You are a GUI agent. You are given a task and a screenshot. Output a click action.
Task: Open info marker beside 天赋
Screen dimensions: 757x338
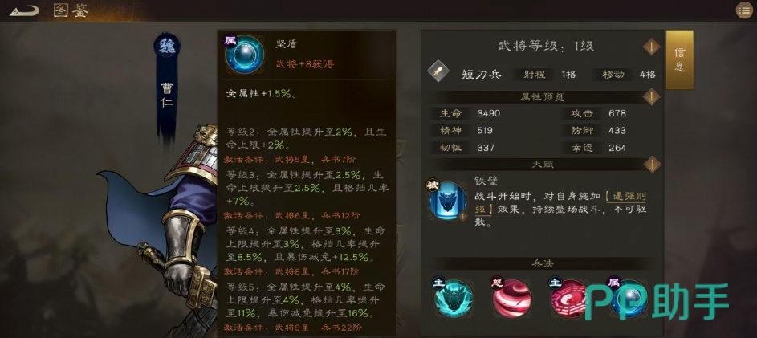coord(651,164)
